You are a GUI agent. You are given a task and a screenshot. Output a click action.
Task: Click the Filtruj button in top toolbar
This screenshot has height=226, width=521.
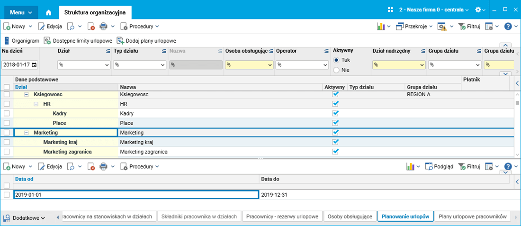tap(469, 27)
